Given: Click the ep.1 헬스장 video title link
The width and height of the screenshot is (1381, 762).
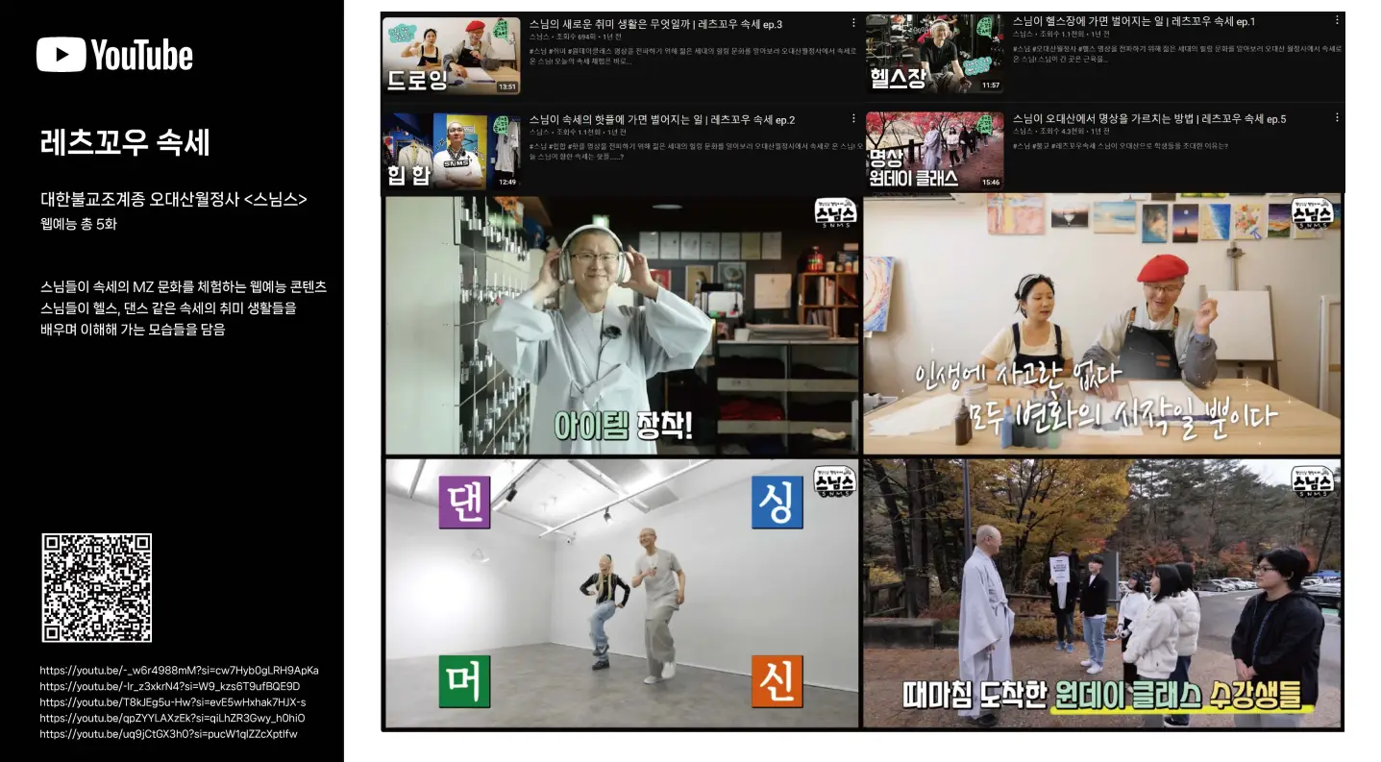Looking at the screenshot, I should coord(1134,21).
